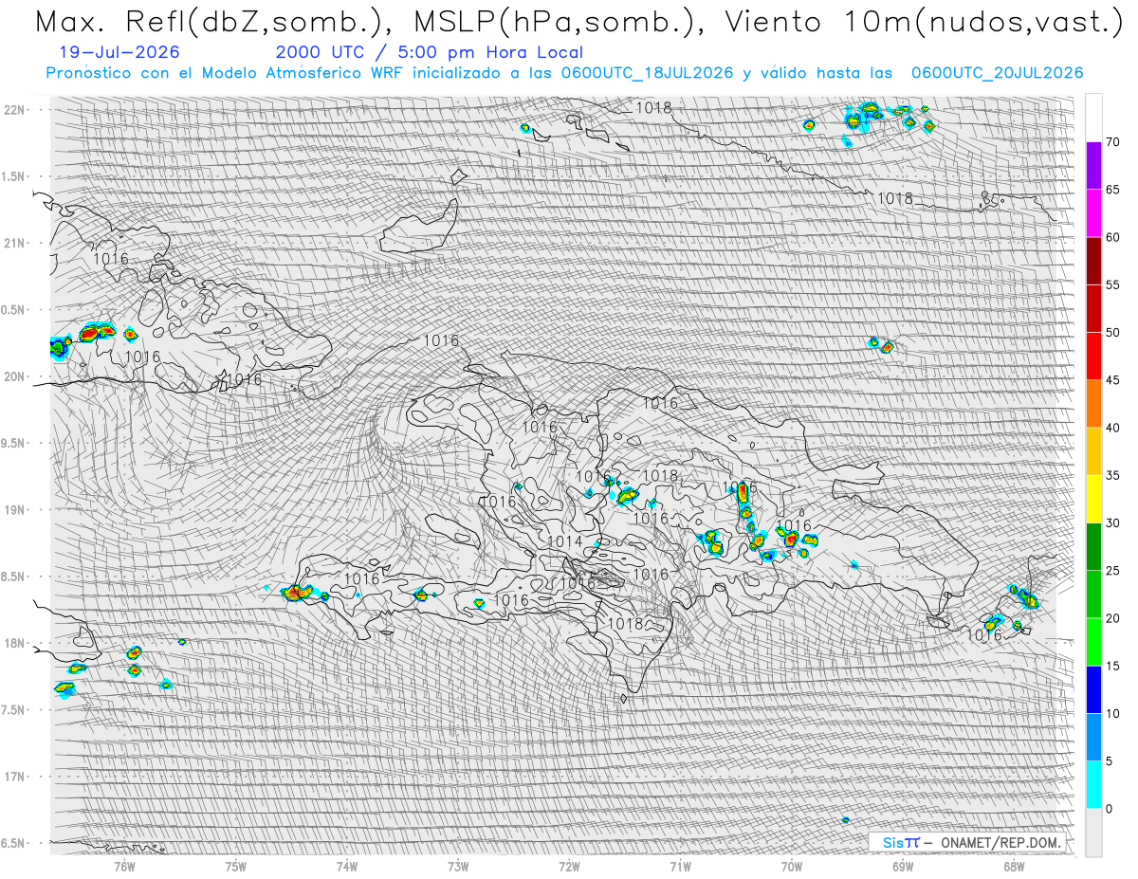Click the '73W' longitude axis label
1138x879 pixels.
(458, 867)
